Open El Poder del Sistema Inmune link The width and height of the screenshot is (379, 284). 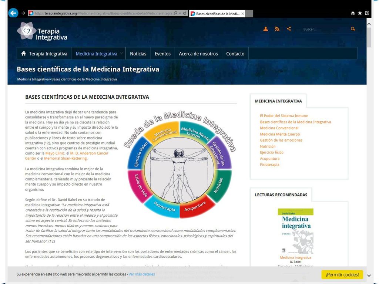284,116
